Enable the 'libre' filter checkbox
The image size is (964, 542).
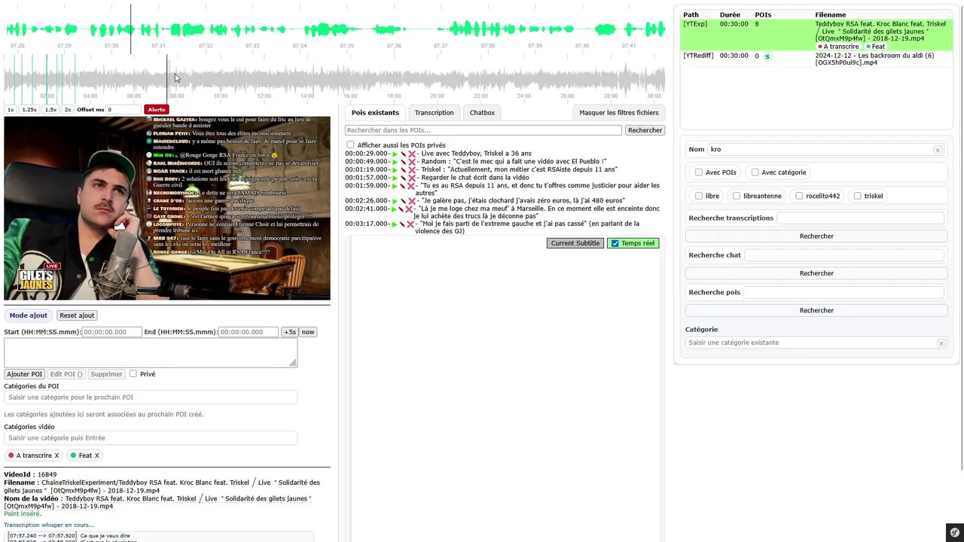(x=699, y=196)
